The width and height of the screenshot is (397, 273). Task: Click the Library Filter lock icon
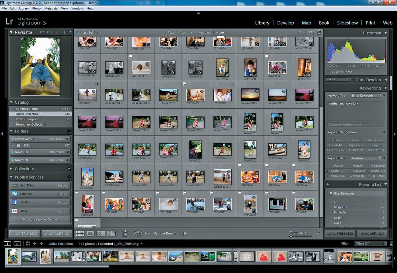pyautogui.click(x=319, y=32)
